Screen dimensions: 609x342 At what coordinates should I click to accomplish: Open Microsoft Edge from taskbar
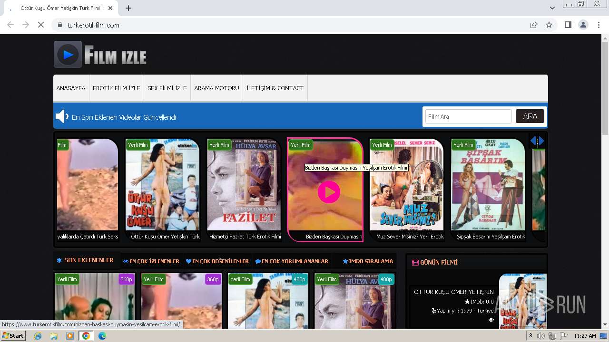pos(102,336)
